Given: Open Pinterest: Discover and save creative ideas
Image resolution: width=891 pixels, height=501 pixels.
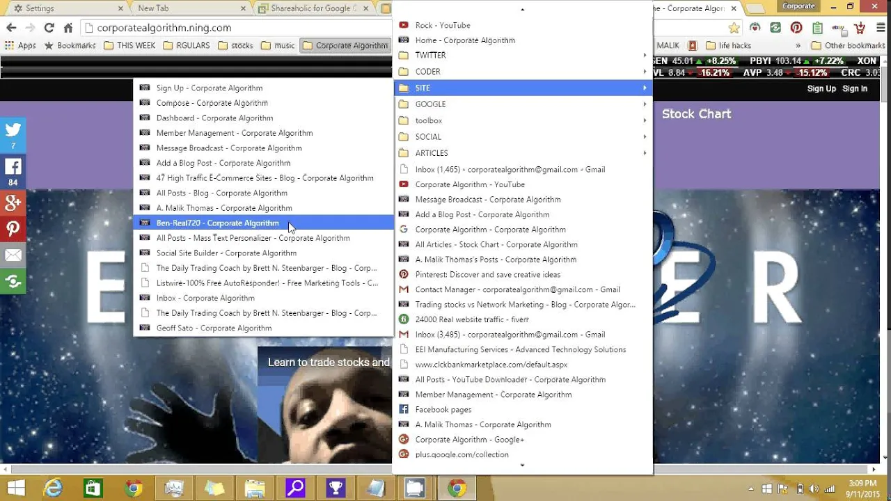Looking at the screenshot, I should pos(522,275).
